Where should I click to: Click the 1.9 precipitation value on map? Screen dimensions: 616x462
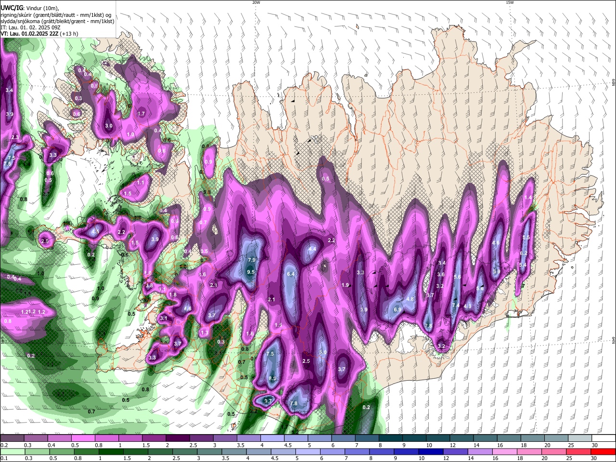click(345, 285)
